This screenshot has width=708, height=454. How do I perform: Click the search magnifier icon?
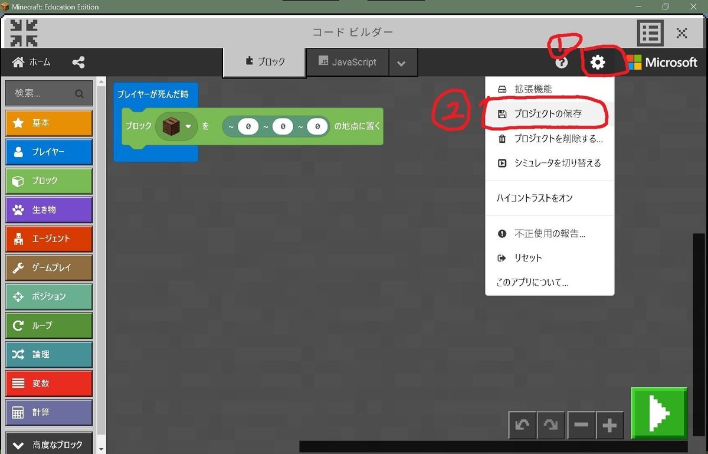point(80,93)
